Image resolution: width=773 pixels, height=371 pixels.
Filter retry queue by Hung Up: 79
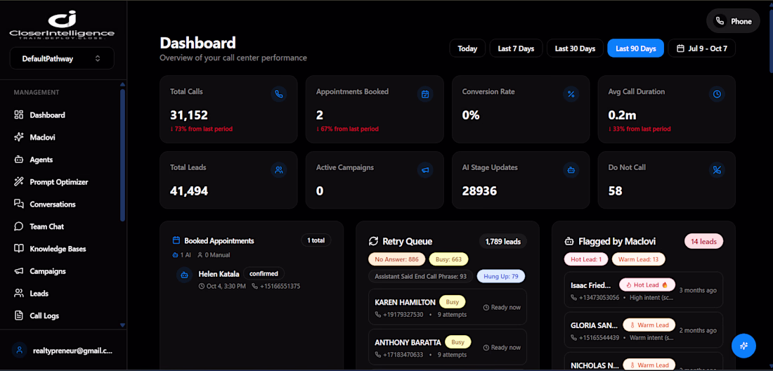pos(501,276)
